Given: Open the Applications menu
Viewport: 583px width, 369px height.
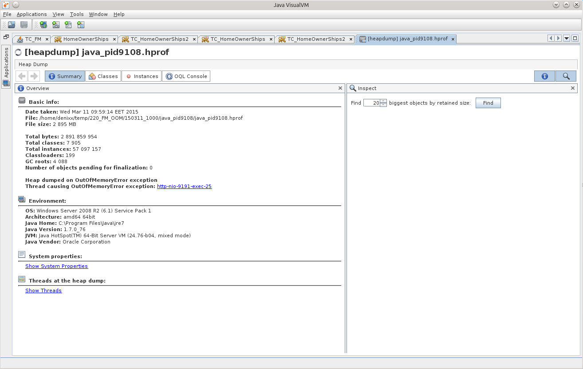Looking at the screenshot, I should click(x=32, y=14).
